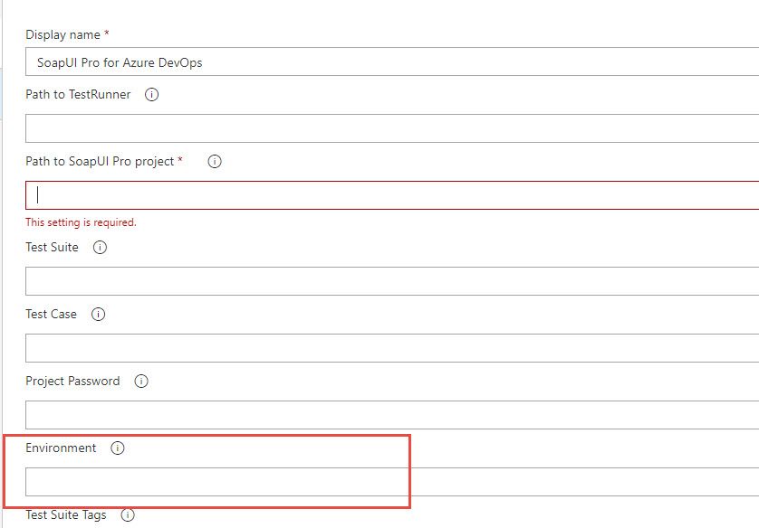Screen dimensions: 759x528
Task: Click the Path to TestRunner input box
Action: pos(391,128)
